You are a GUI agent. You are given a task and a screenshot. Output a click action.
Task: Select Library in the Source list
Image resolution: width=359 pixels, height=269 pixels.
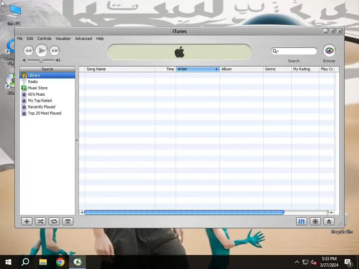[x=47, y=75]
